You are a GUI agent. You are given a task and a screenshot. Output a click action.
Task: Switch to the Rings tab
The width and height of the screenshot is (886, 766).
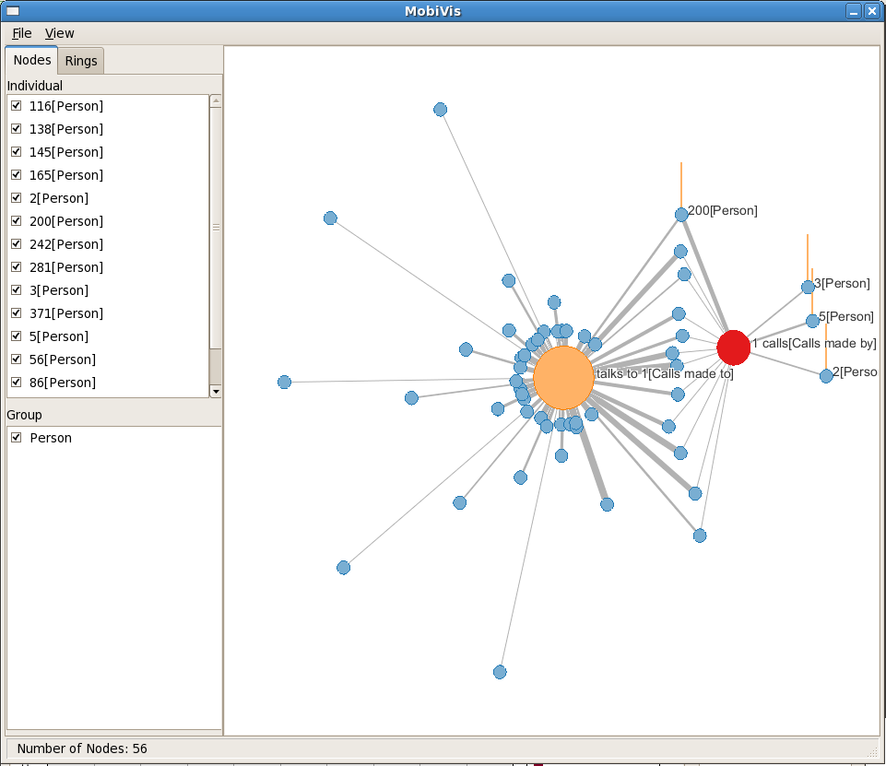(x=81, y=61)
